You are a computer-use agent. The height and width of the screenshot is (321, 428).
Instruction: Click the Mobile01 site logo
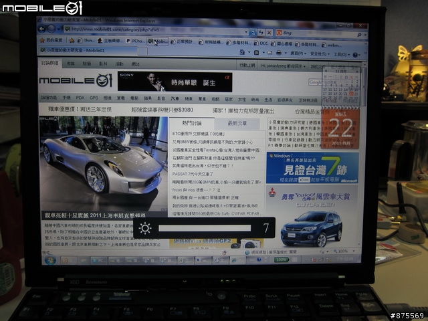(76, 80)
